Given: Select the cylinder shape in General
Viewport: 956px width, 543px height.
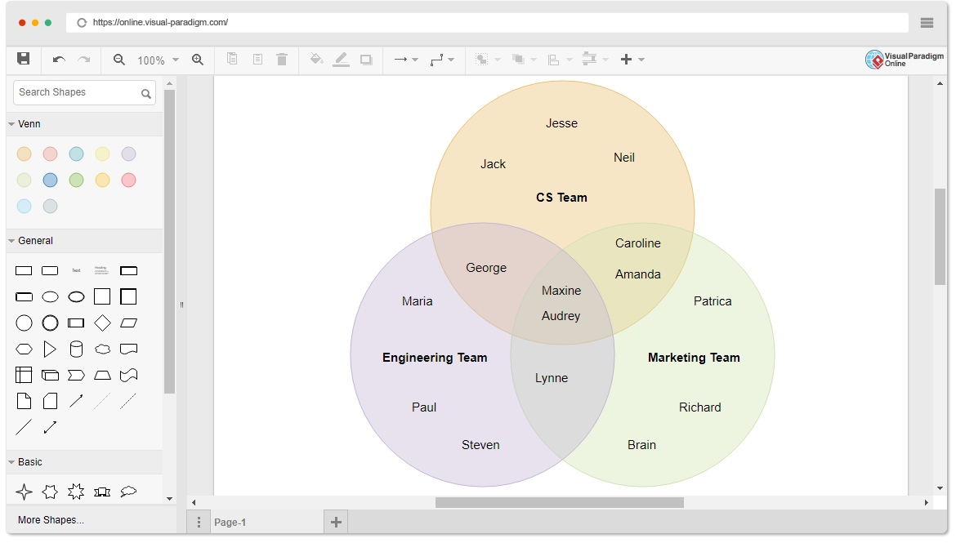Looking at the screenshot, I should pos(76,349).
